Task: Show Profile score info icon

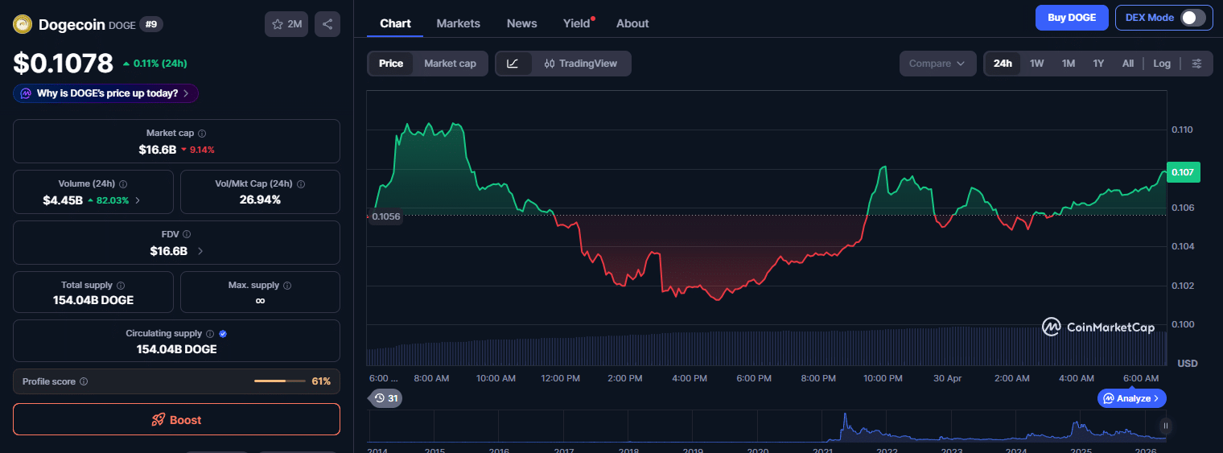Action: coord(84,381)
